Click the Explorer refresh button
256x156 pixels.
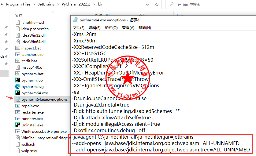pos(157,4)
